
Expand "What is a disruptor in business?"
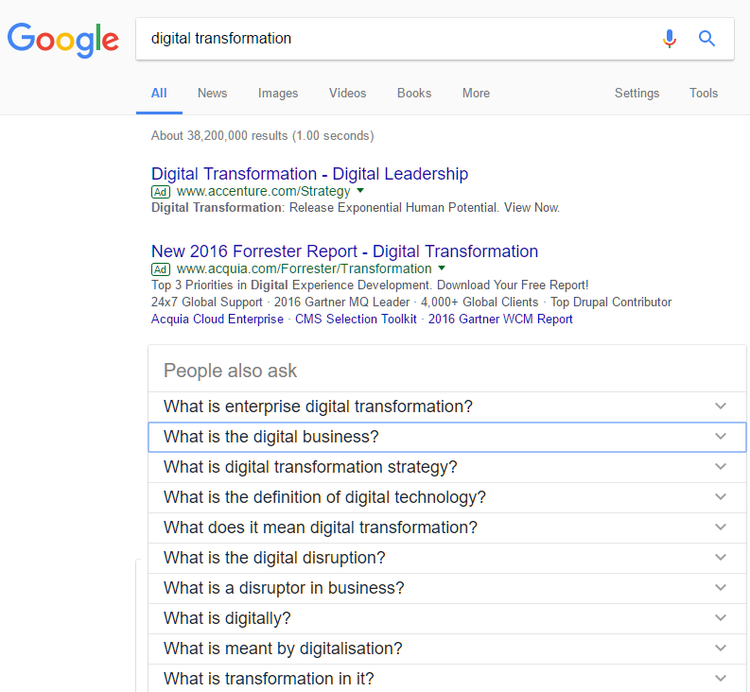tap(721, 588)
